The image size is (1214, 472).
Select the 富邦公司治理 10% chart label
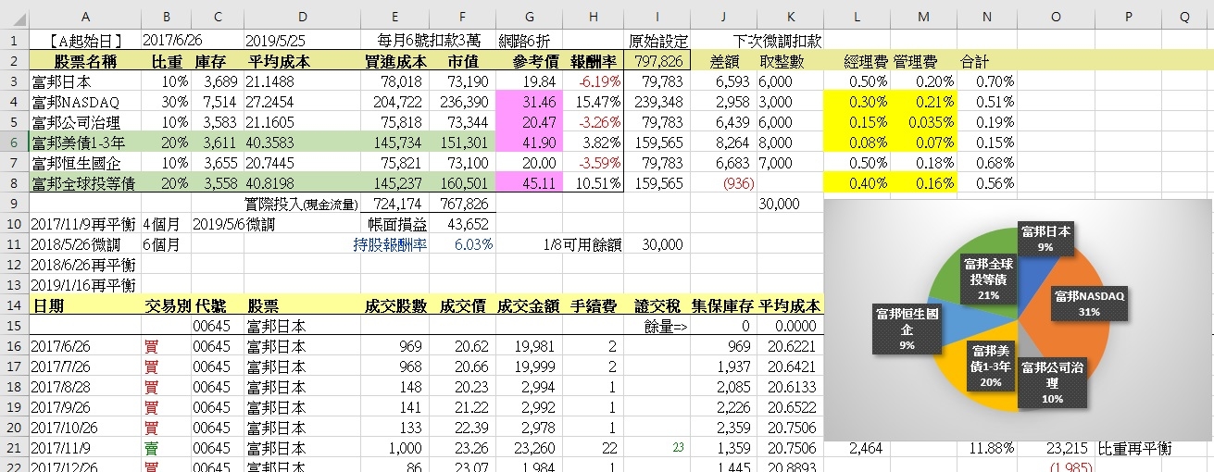pyautogui.click(x=1053, y=382)
